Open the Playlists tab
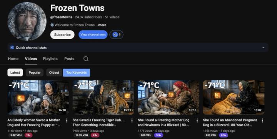Image resolution: width=277 pixels, height=139 pixels. point(50,59)
